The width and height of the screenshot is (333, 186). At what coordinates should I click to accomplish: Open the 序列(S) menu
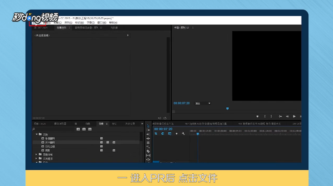click(x=68, y=22)
